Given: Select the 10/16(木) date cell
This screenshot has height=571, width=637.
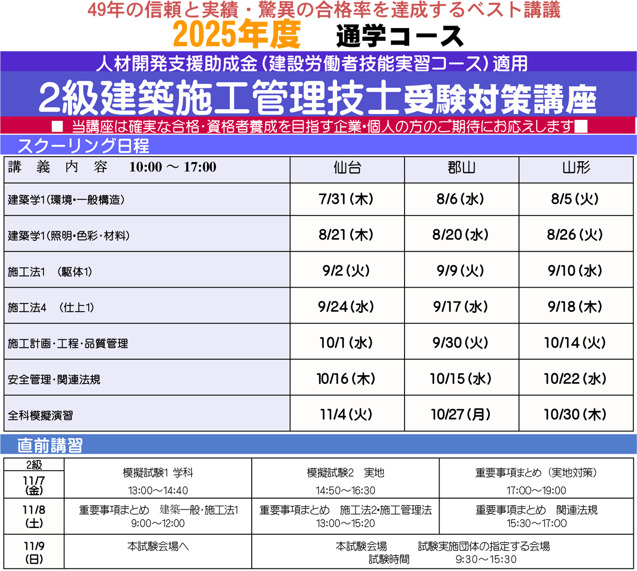Looking at the screenshot, I should click(x=347, y=378).
